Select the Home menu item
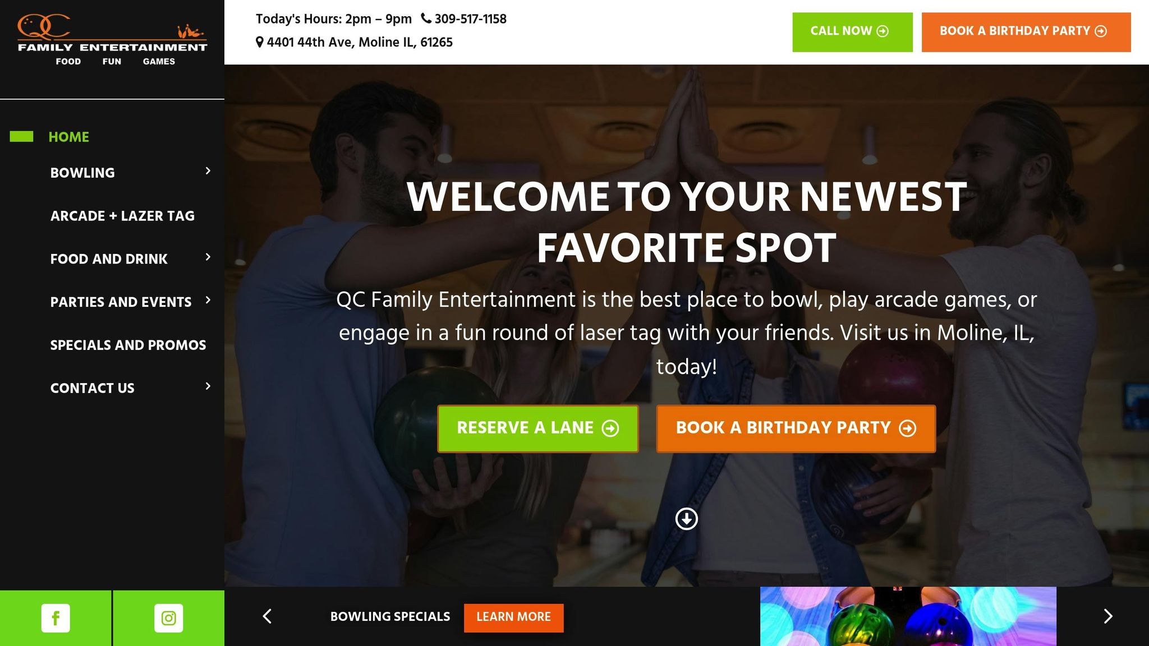Screen dimensions: 1149x646 [68, 137]
